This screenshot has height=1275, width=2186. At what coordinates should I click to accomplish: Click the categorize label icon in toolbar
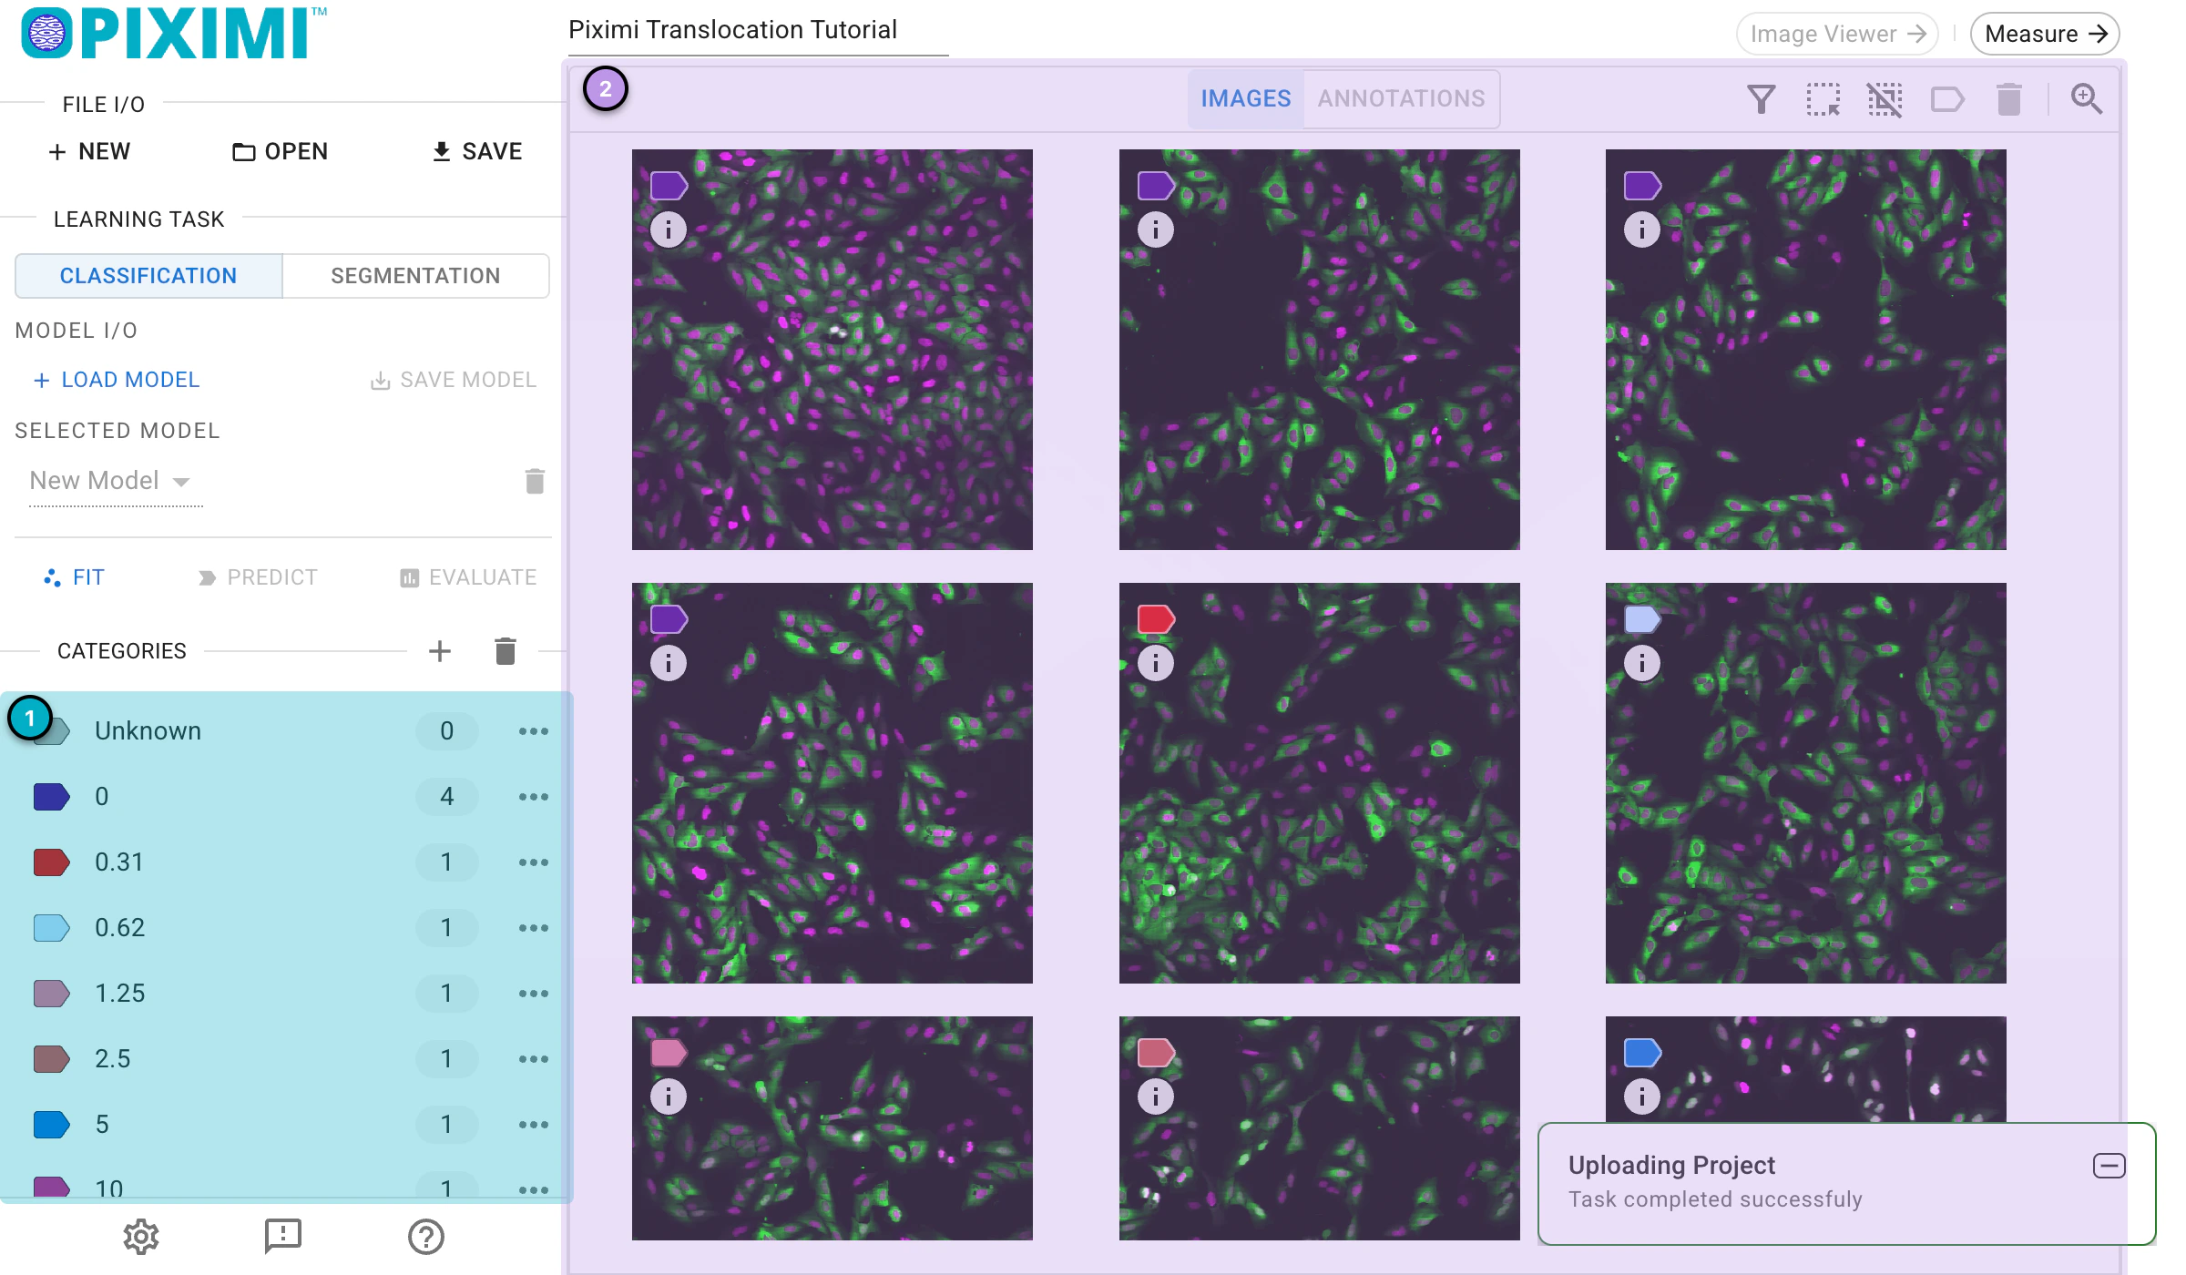[x=1947, y=98]
